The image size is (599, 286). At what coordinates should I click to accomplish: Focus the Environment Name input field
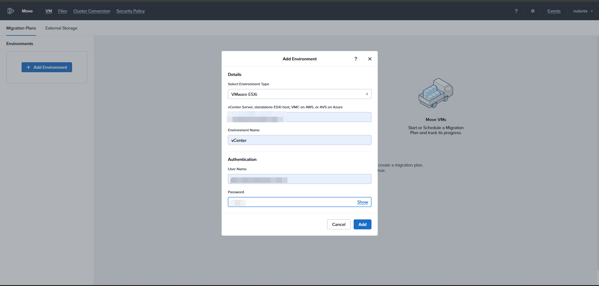pos(299,140)
